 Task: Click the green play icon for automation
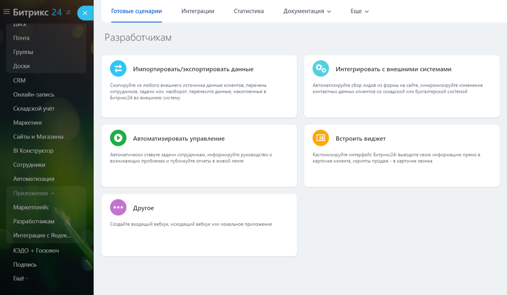[118, 138]
